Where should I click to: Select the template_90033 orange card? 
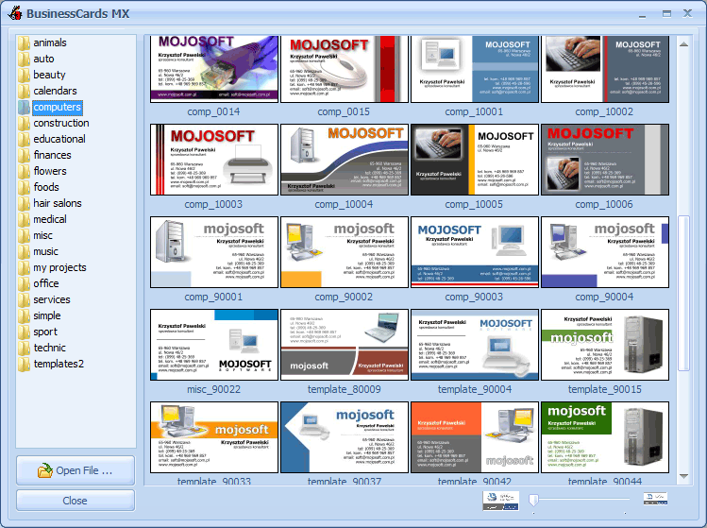[x=214, y=437]
